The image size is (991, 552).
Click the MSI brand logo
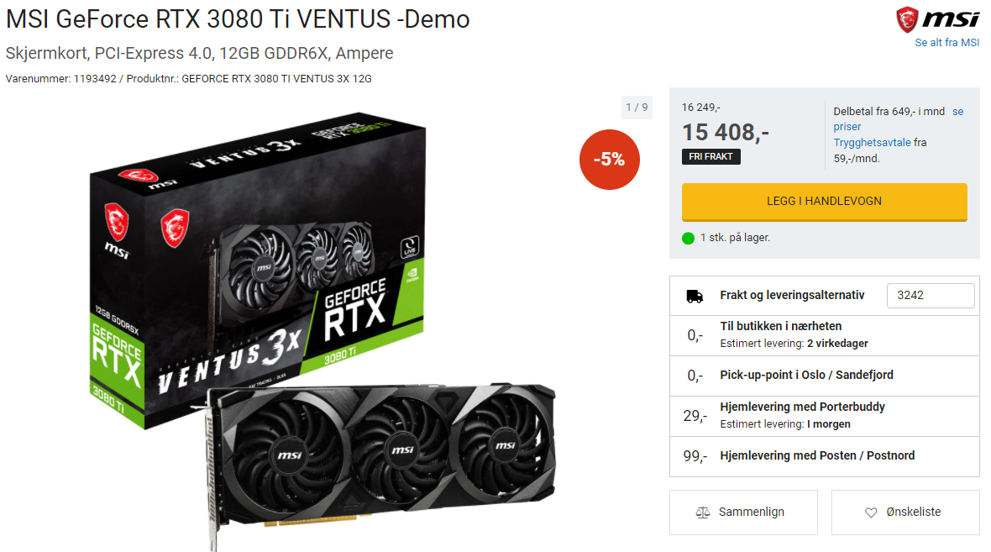[937, 19]
